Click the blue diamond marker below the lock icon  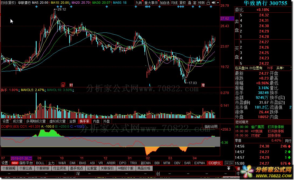click(211, 7)
